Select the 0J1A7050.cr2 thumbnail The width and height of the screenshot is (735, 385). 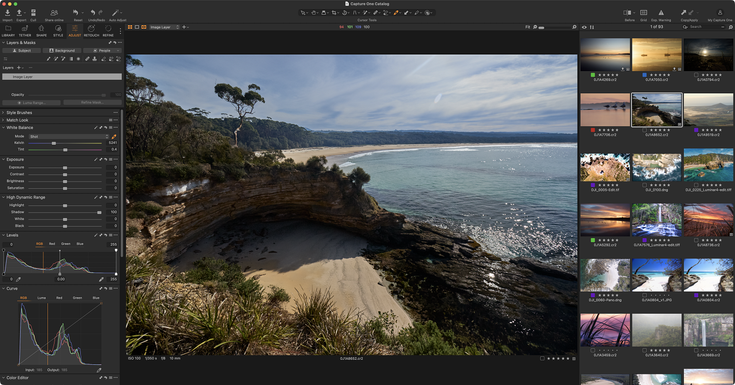[657, 54]
